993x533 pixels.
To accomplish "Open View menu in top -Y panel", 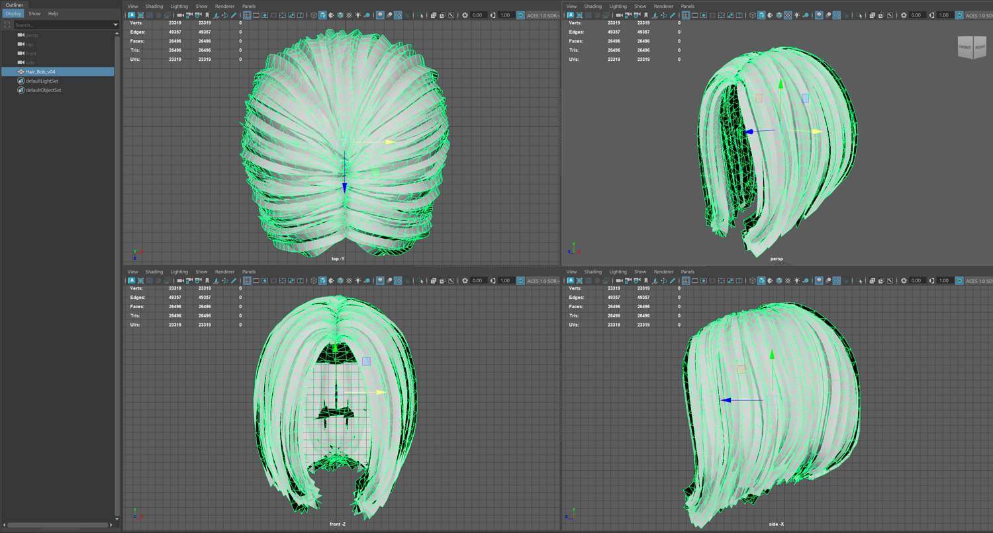I will [132, 6].
